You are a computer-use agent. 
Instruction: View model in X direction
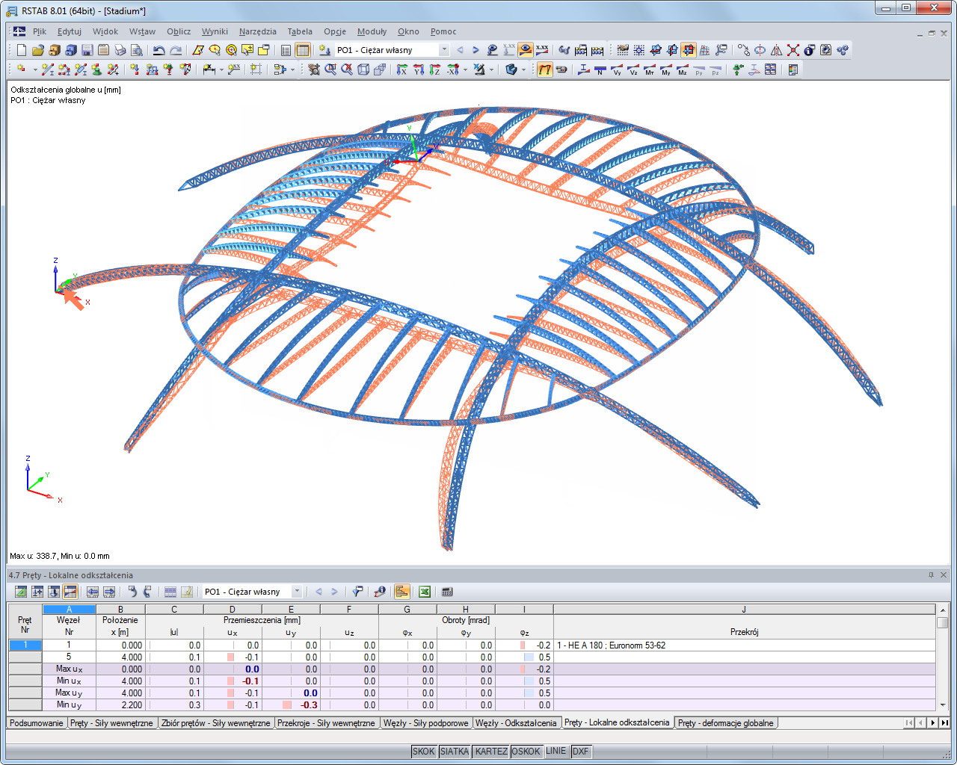coord(402,69)
